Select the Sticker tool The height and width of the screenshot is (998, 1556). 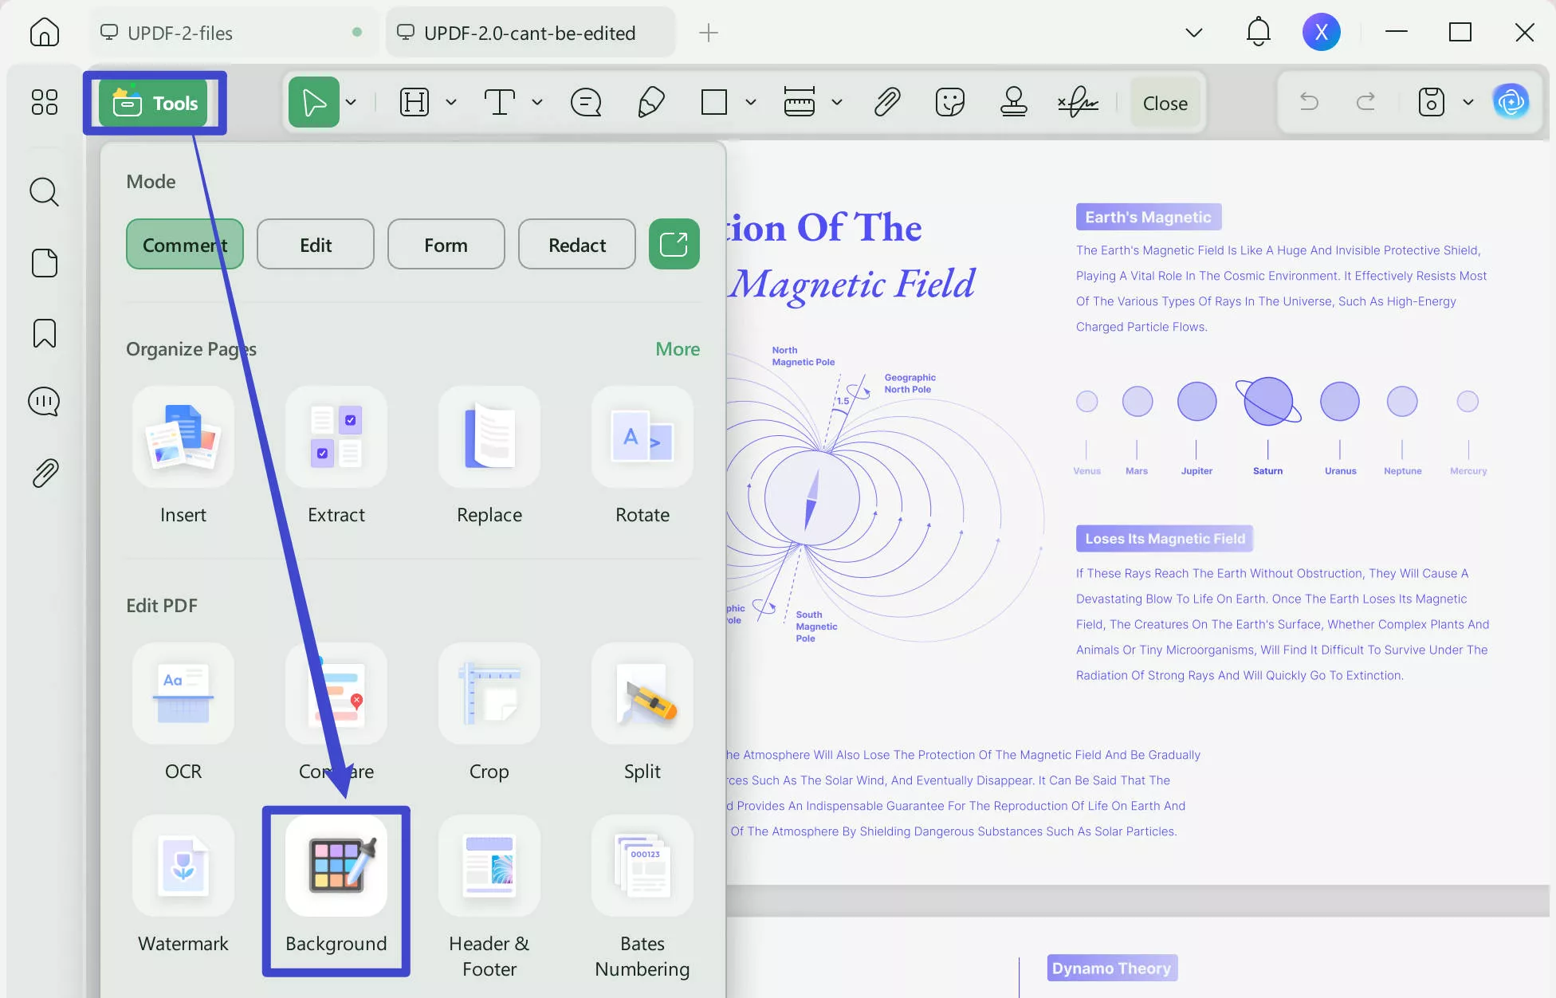(949, 102)
